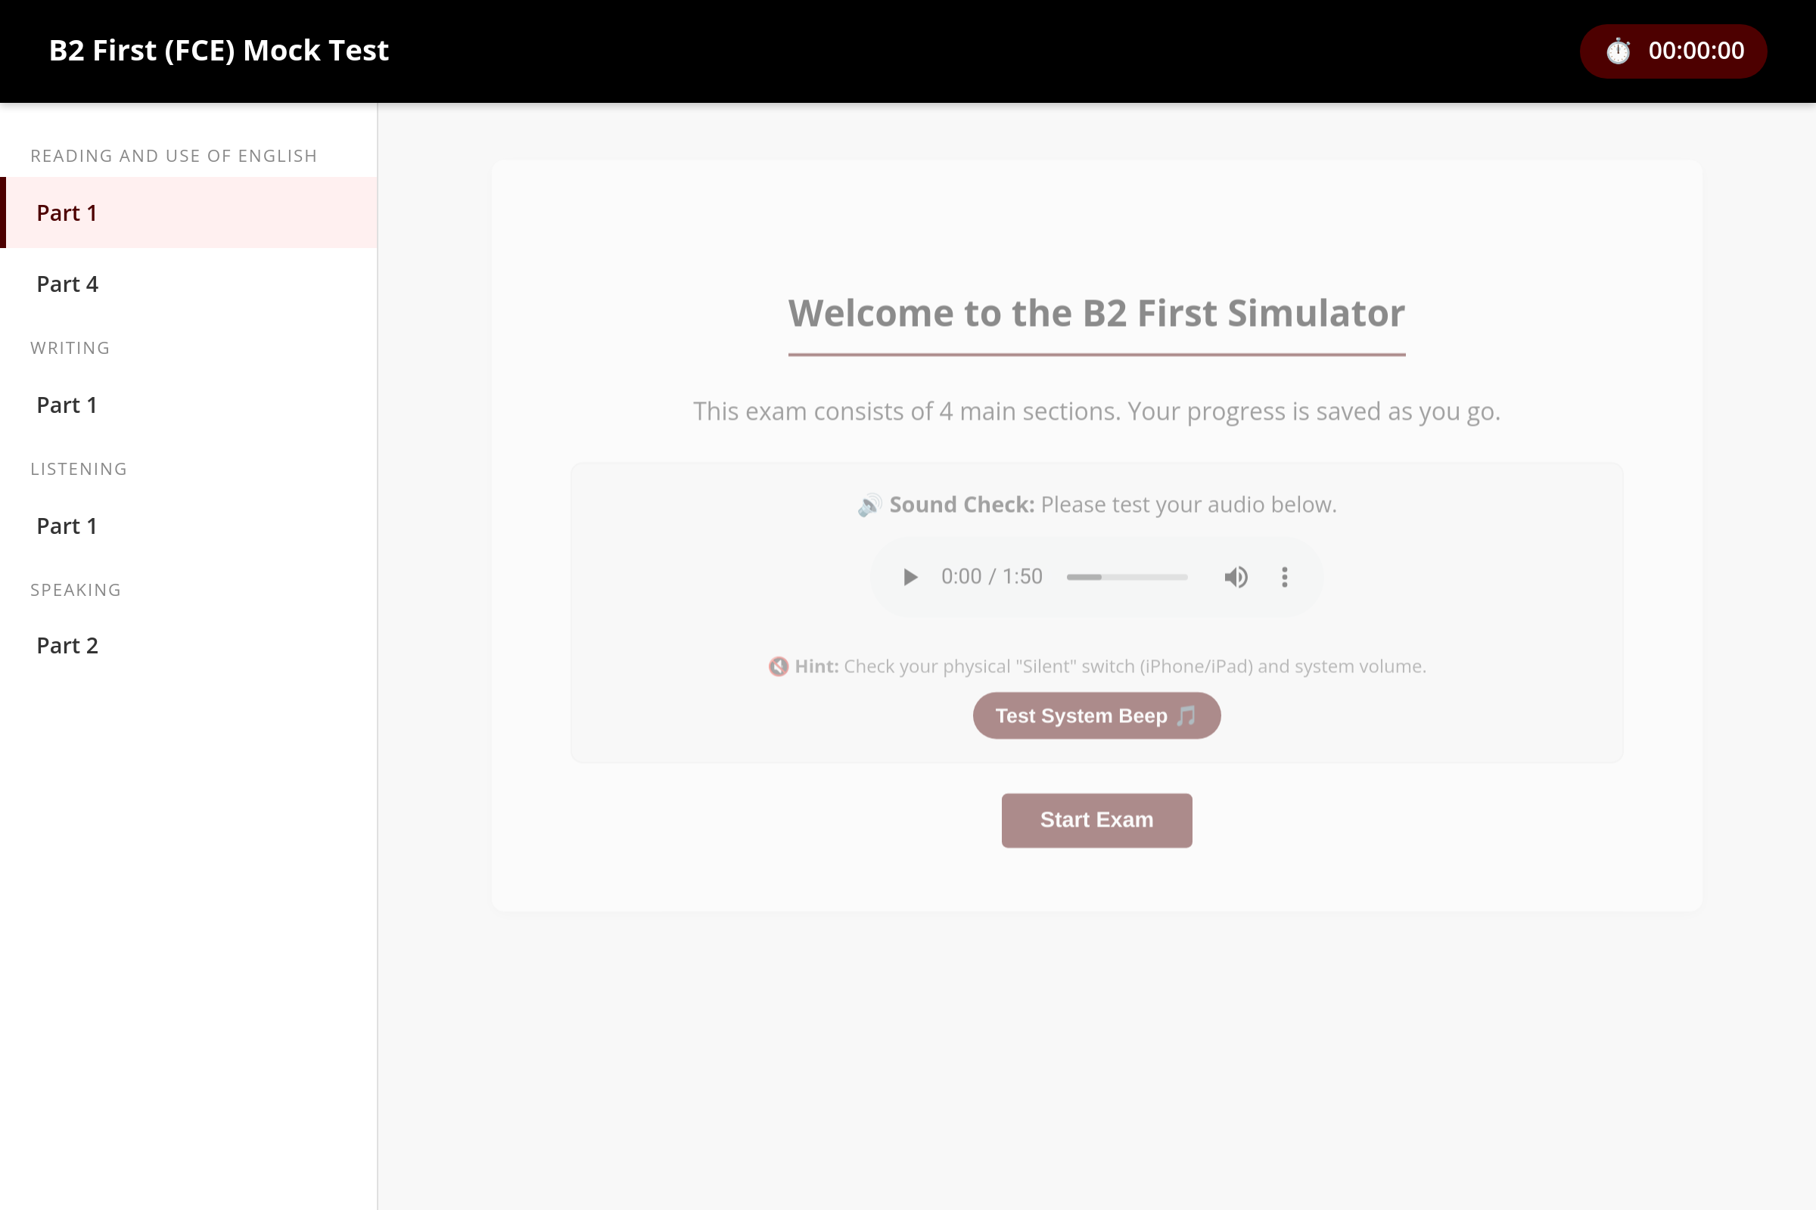
Task: Click the Test System Beep button
Action: tap(1096, 715)
